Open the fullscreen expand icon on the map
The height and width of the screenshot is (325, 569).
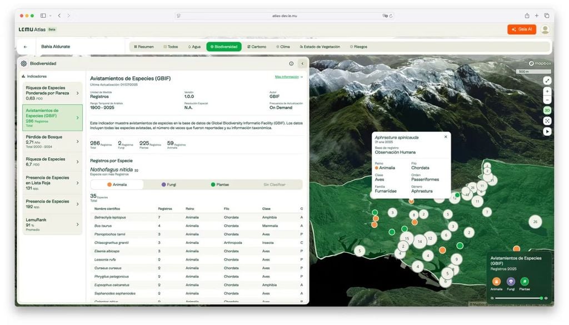point(547,80)
